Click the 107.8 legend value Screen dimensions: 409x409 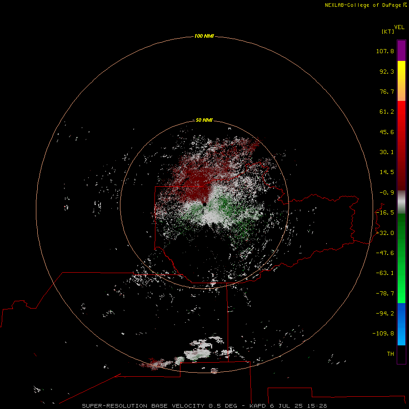[385, 51]
